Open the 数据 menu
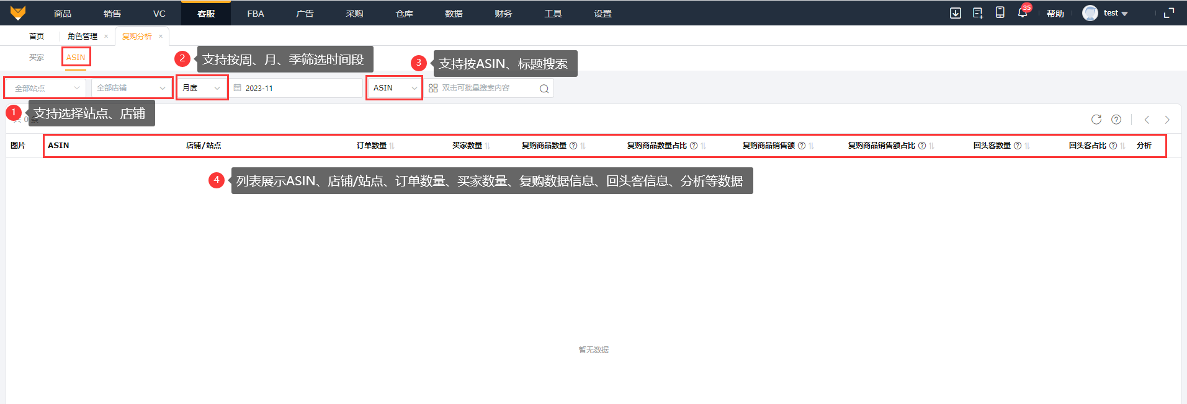This screenshot has width=1187, height=404. (x=454, y=13)
